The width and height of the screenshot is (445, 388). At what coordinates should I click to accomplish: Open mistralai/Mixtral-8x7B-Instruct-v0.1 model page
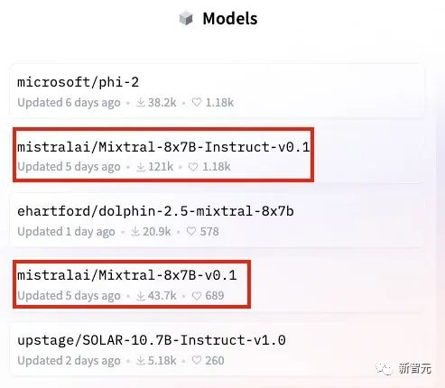(x=163, y=147)
